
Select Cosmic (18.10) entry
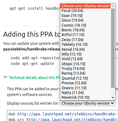85,25
